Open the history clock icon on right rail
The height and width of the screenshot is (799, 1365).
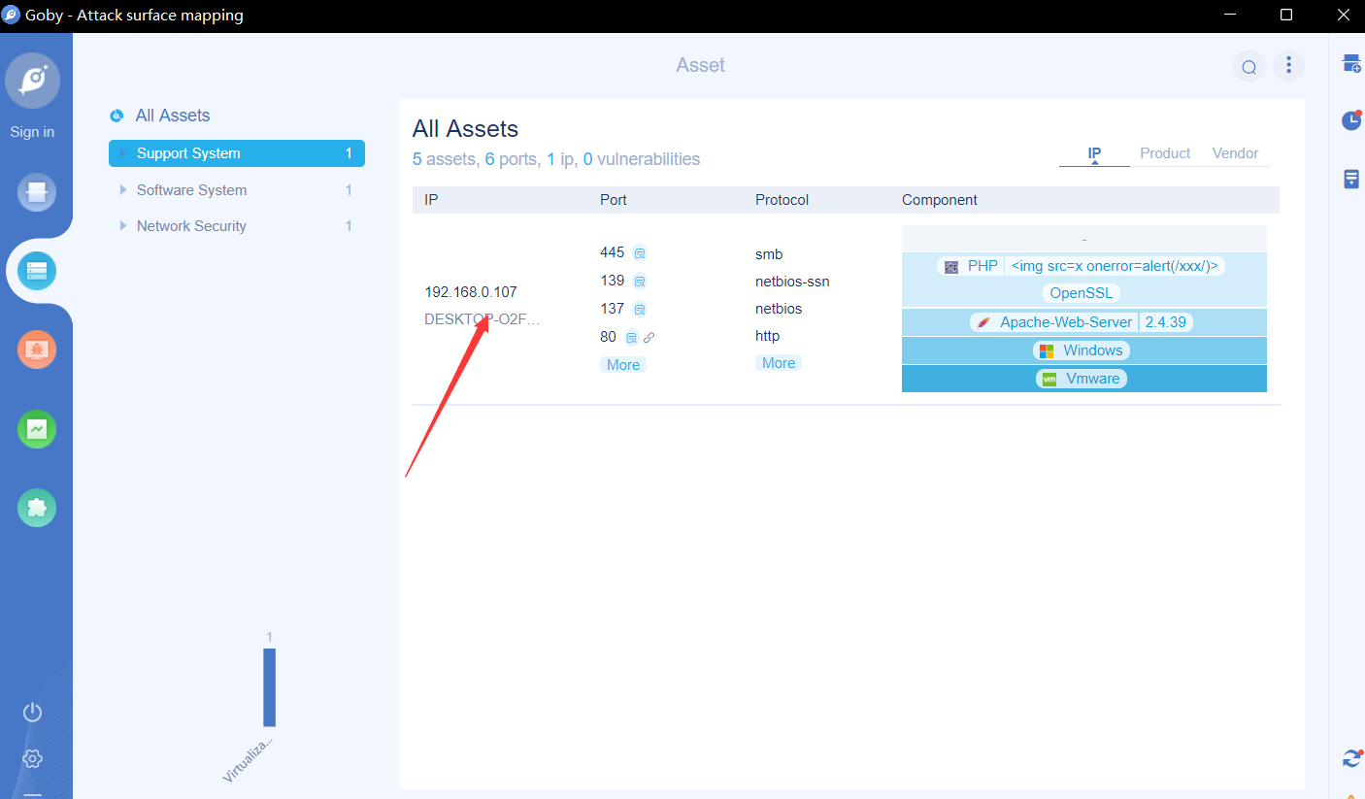coord(1350,120)
